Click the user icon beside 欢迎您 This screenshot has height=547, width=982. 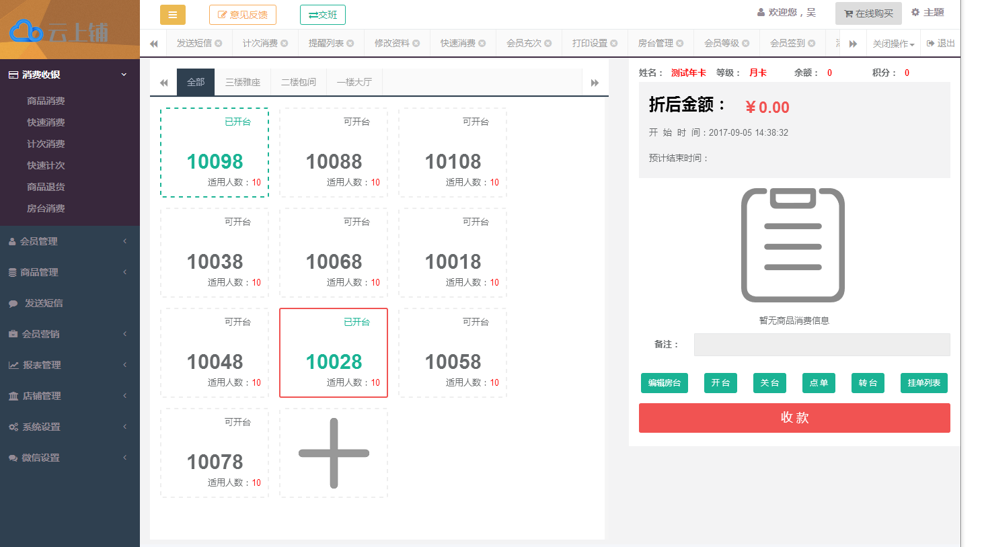tap(761, 13)
